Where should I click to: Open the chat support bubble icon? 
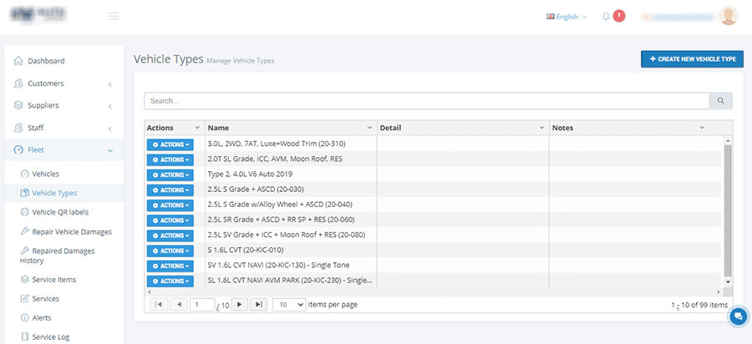[x=738, y=316]
